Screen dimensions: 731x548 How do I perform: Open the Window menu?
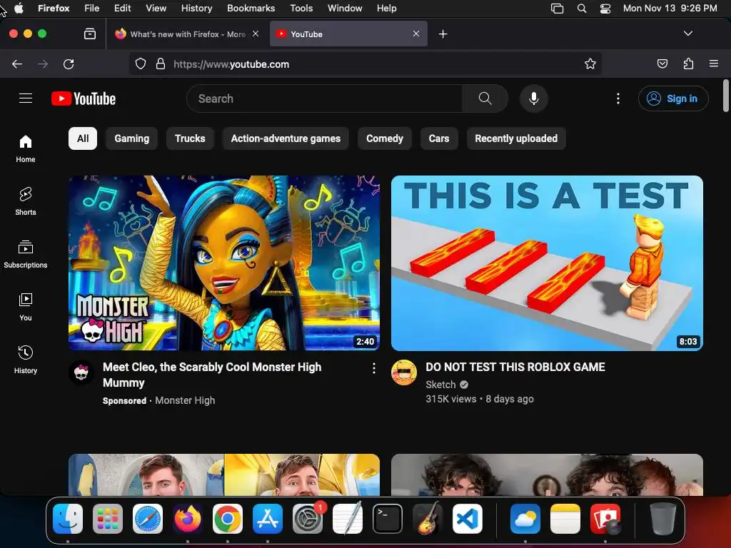[345, 8]
